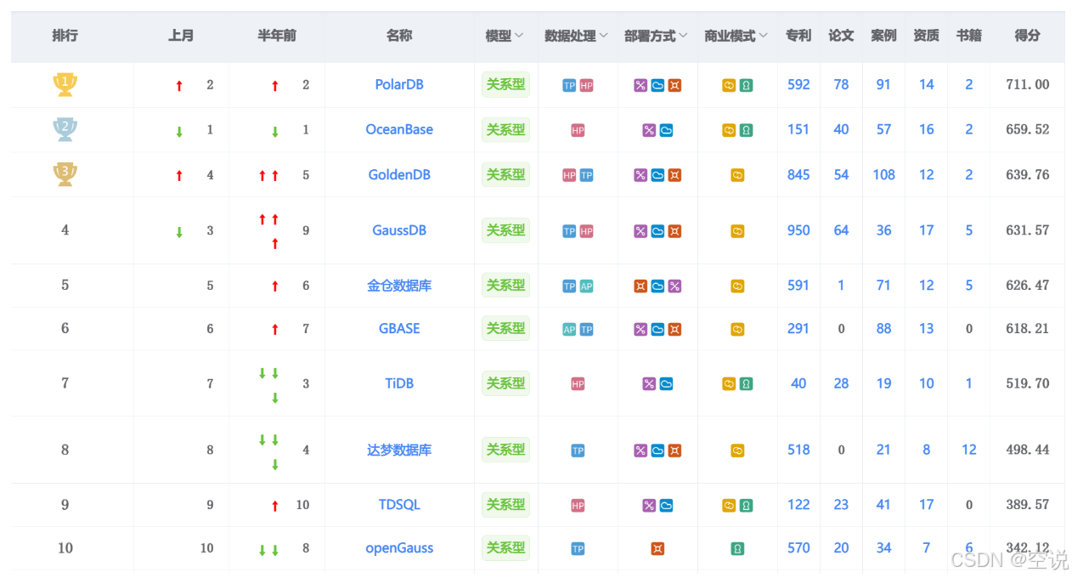Screen dimensions: 1072x578
Task: Click the HP badge in OceanBase row
Action: tap(578, 130)
